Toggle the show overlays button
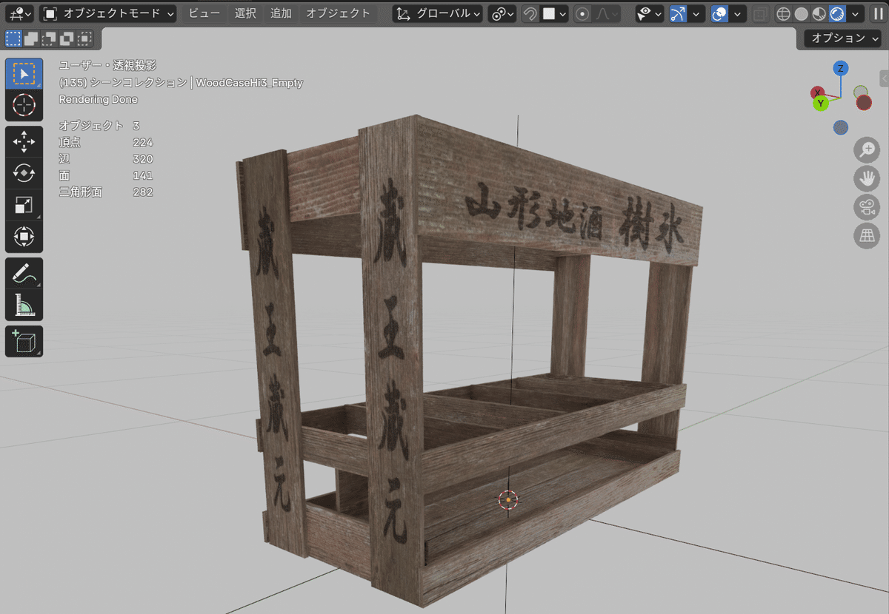 click(x=719, y=13)
